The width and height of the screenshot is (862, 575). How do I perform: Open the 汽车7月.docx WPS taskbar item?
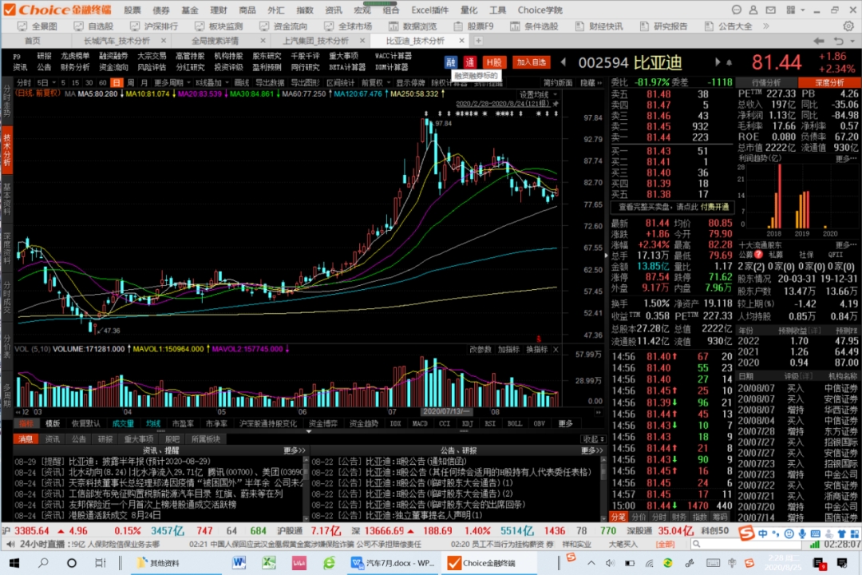click(393, 563)
